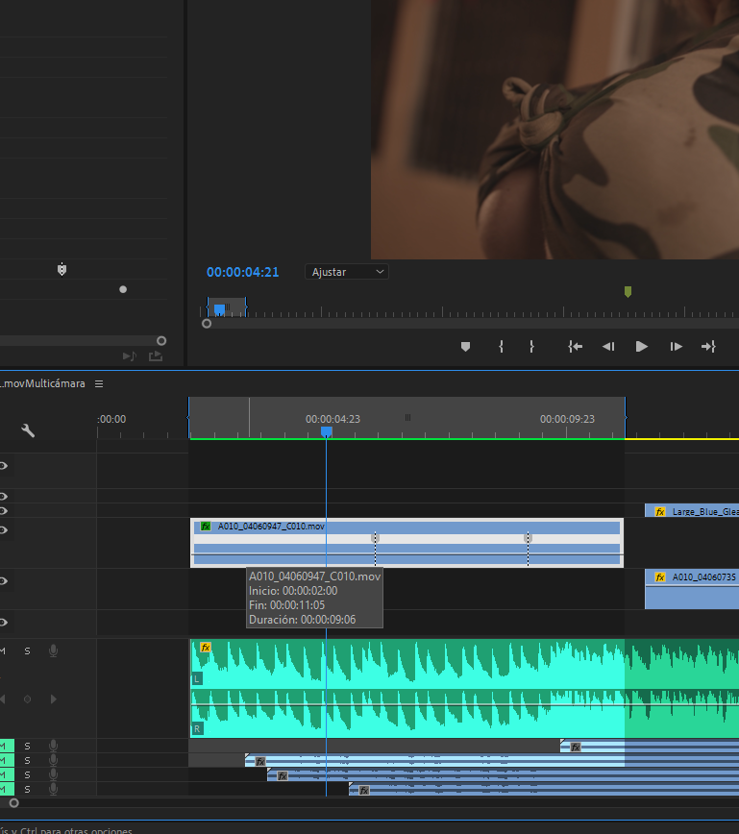Click the Mark Out bracket icon
739x834 pixels.
click(531, 347)
